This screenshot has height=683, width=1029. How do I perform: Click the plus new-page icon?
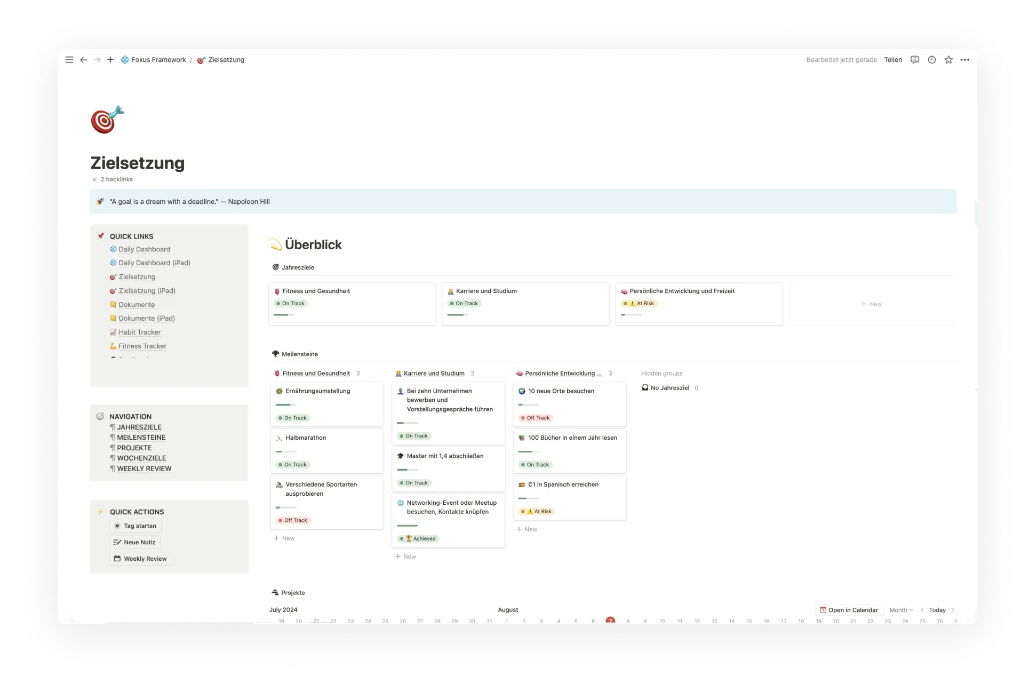[x=110, y=60]
